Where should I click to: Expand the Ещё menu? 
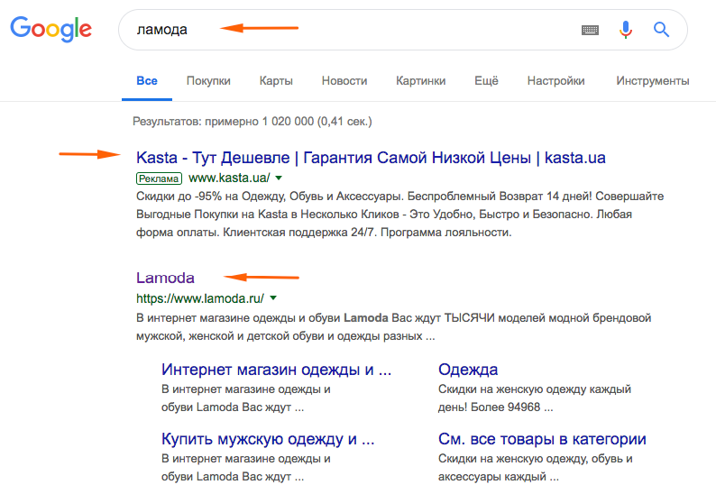click(486, 81)
